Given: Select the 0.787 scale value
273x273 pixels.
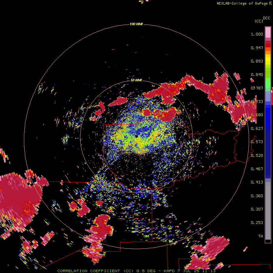Looking at the screenshot, I should click(x=257, y=88).
